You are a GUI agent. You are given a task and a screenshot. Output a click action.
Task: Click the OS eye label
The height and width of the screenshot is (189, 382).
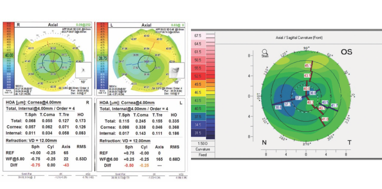[x=346, y=52]
